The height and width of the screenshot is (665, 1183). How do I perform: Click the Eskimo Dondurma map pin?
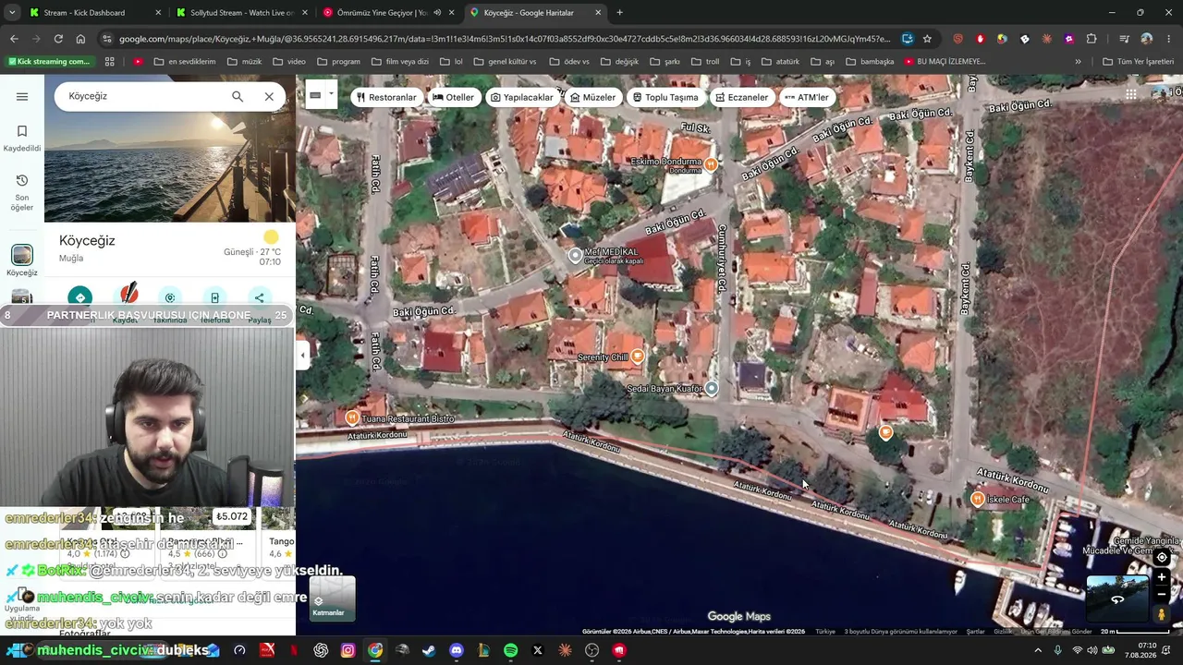(x=711, y=164)
